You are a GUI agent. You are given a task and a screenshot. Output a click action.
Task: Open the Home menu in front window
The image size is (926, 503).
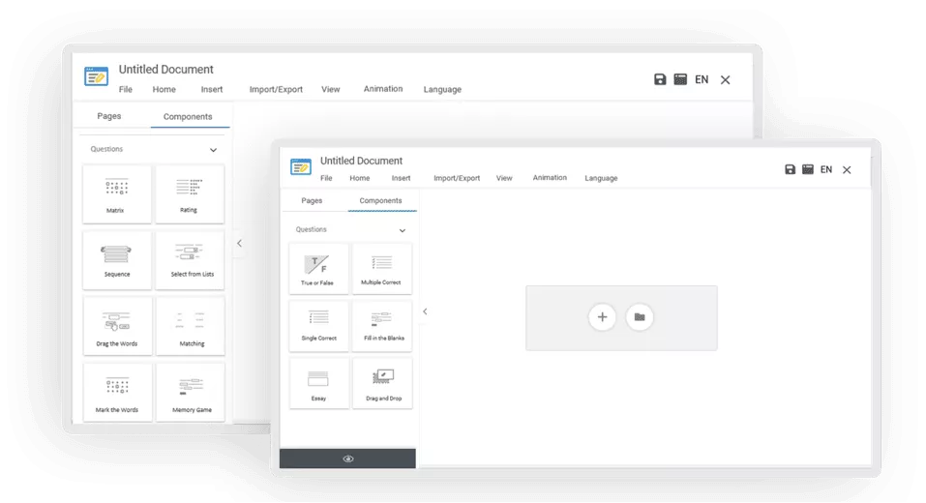pyautogui.click(x=360, y=178)
